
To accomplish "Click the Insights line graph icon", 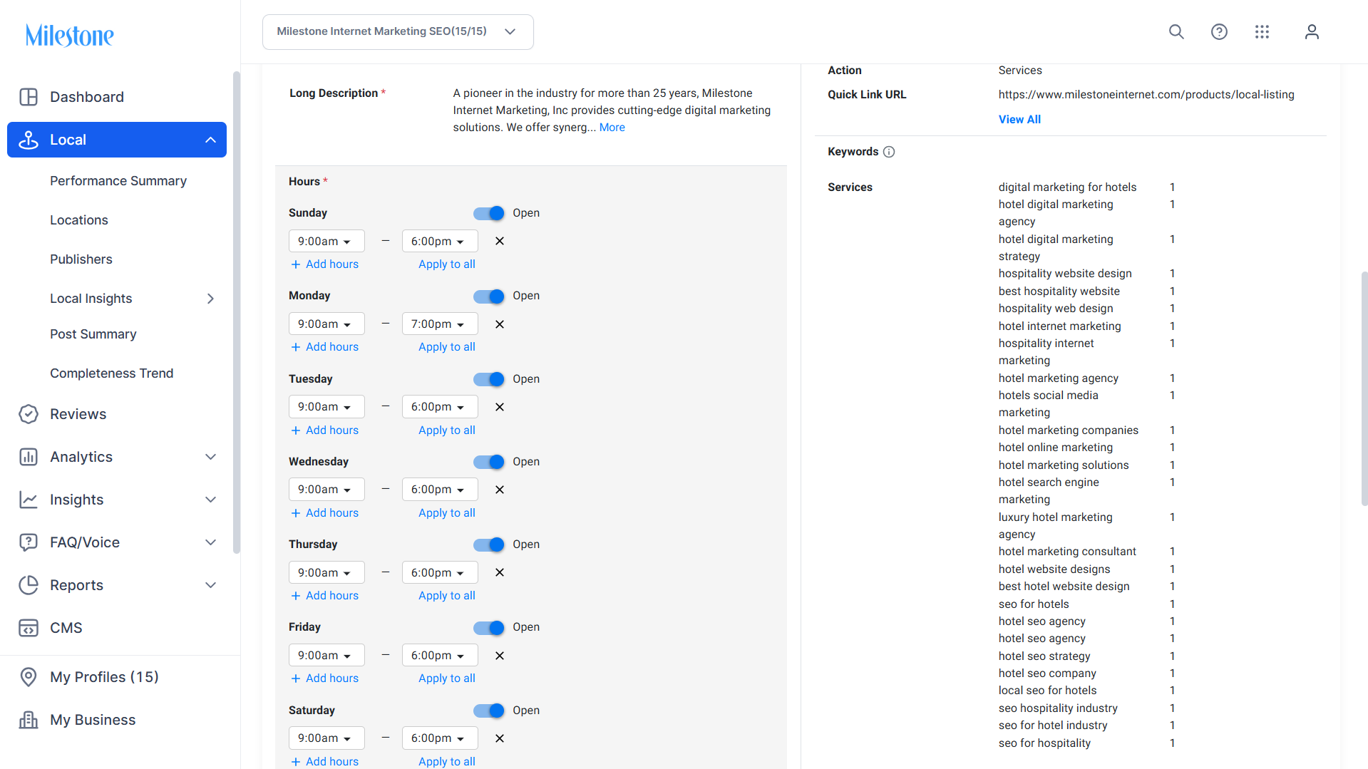I will pos(29,500).
